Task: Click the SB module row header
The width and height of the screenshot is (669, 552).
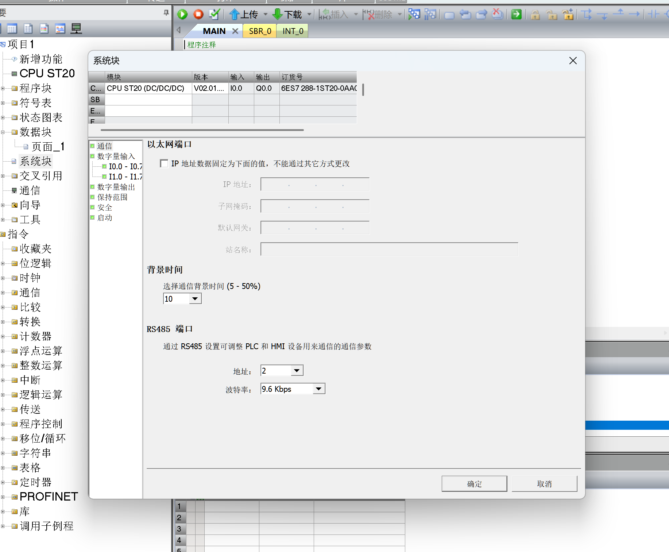Action: (x=97, y=100)
